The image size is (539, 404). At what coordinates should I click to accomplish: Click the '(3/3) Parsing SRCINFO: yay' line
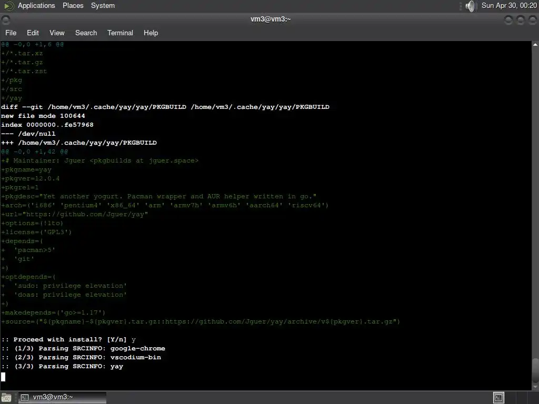[62, 366]
